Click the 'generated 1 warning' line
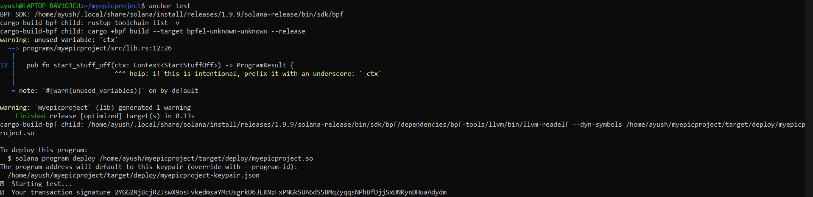The image size is (813, 197). tap(95, 108)
